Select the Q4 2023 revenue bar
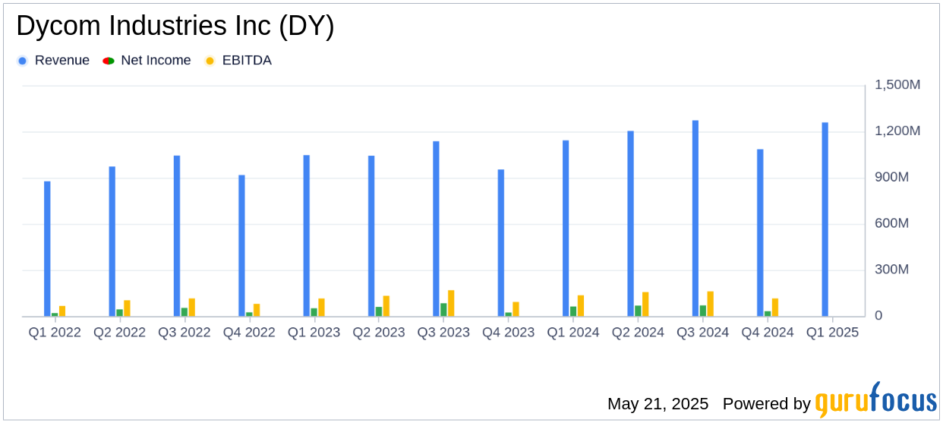Viewport: 943px width, 423px height. [501, 243]
